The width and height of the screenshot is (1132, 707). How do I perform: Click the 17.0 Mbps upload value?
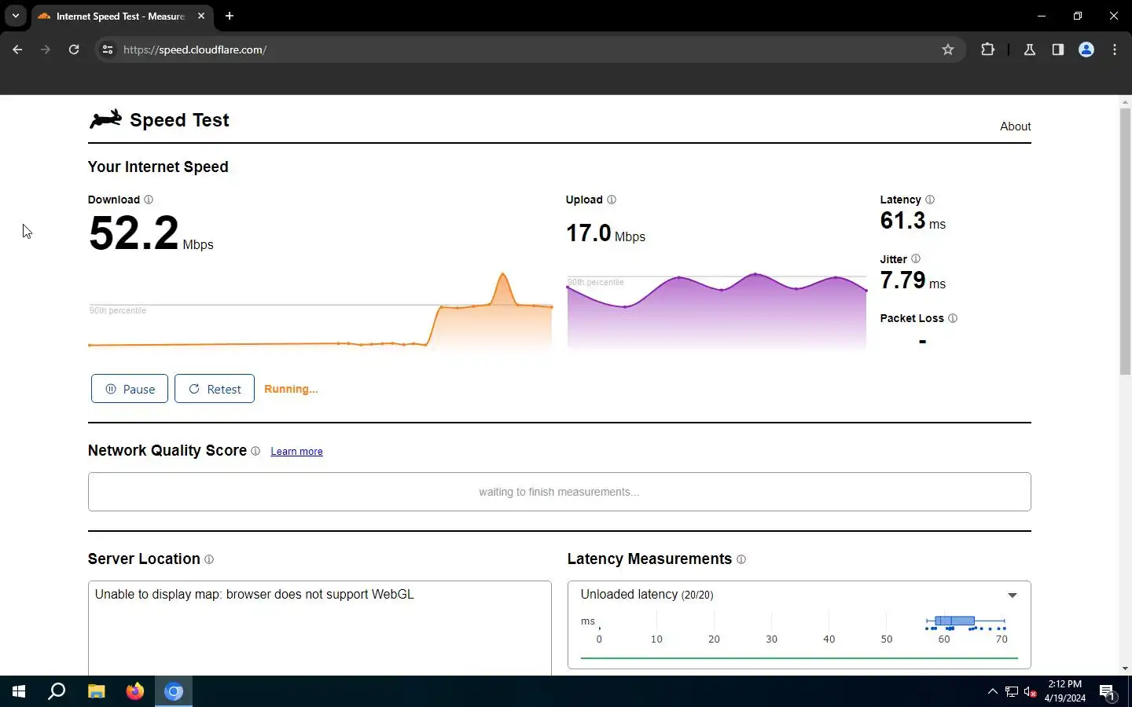(x=605, y=233)
